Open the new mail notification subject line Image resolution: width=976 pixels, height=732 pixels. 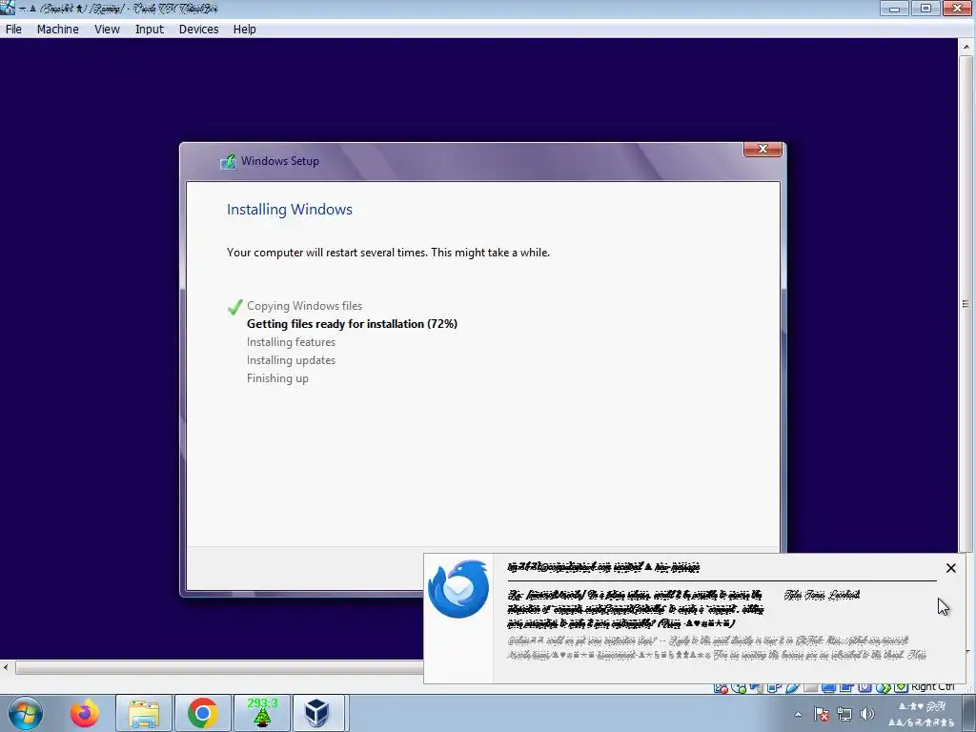636,608
